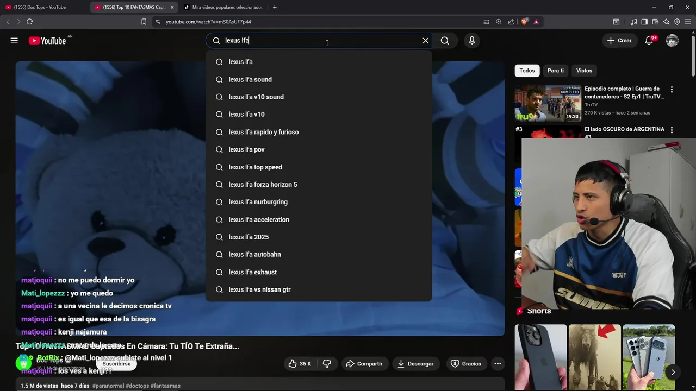Share this page from the address bar
The height and width of the screenshot is (391, 696).
point(511,22)
